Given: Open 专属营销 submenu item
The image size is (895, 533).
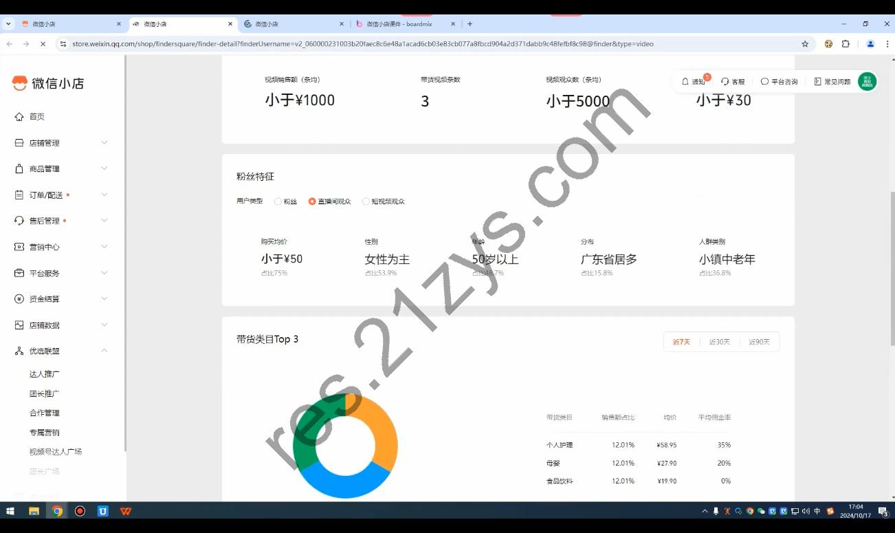Looking at the screenshot, I should [x=45, y=433].
